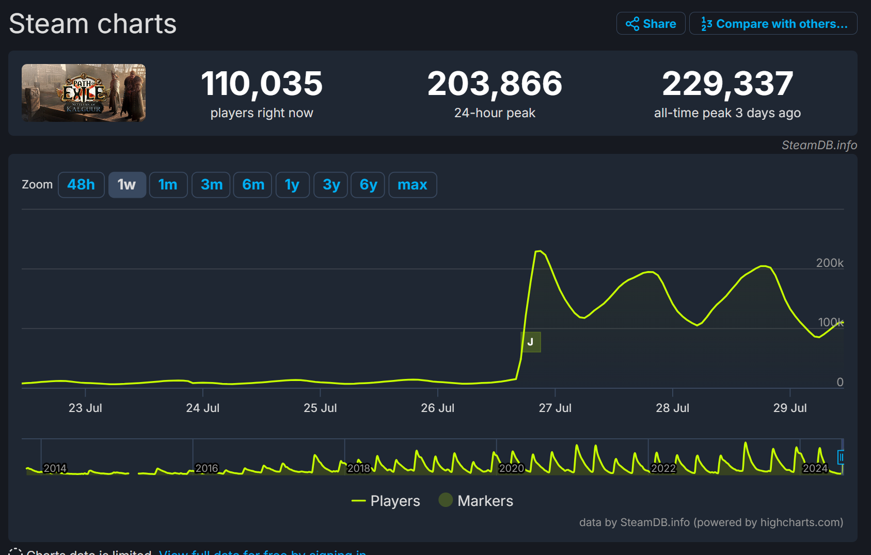Show the max time range
871x555 pixels.
pyautogui.click(x=413, y=185)
